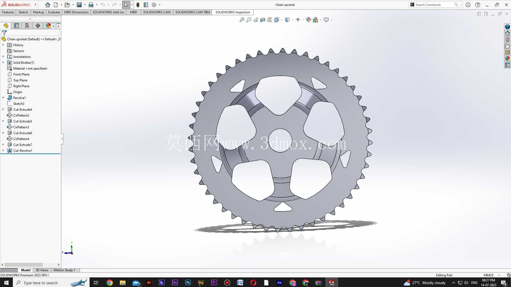Click Zoom to Fit in view toolbar

click(x=242, y=20)
